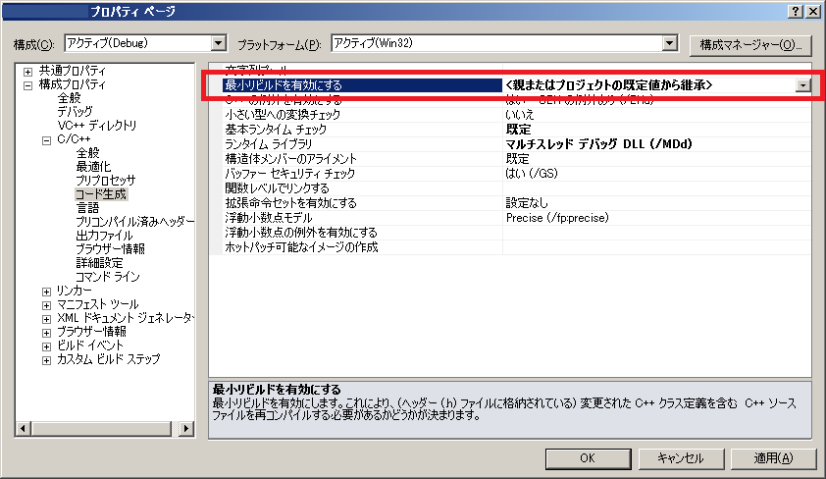The height and width of the screenshot is (479, 826).
Task: Open the プラットフォーム platform dropdown
Action: coord(670,43)
